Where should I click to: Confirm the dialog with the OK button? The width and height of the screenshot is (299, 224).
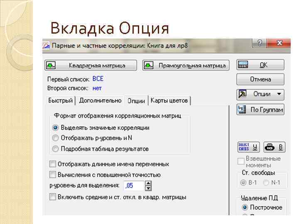[x=260, y=65]
